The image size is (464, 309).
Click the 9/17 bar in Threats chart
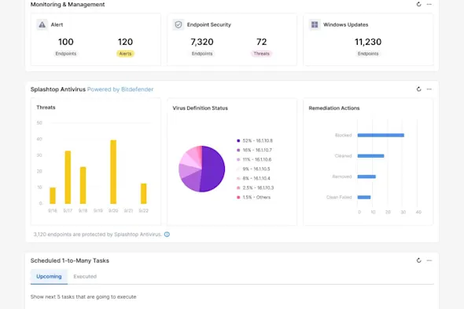[x=68, y=177]
